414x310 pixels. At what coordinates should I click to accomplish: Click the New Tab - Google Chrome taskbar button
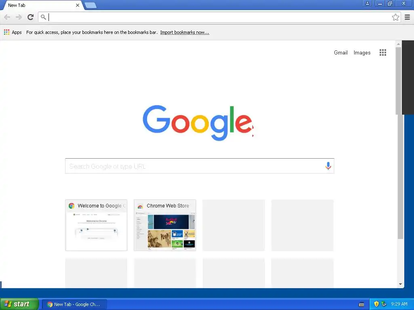click(74, 304)
